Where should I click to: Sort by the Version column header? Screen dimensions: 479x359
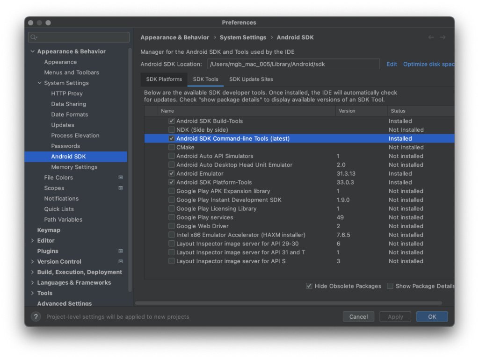click(x=362, y=111)
